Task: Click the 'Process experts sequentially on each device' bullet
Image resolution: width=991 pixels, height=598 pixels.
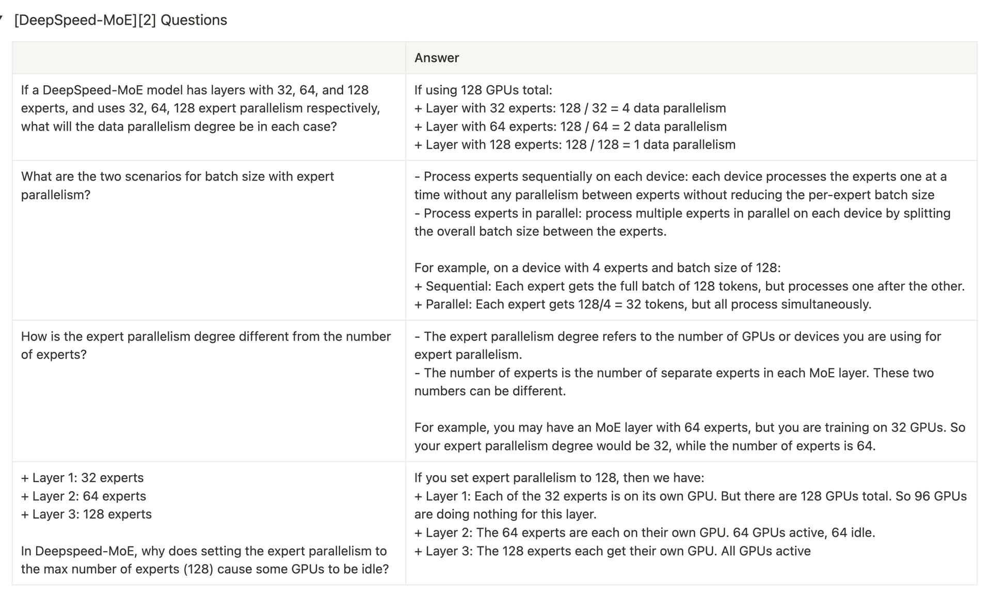Action: 680,186
